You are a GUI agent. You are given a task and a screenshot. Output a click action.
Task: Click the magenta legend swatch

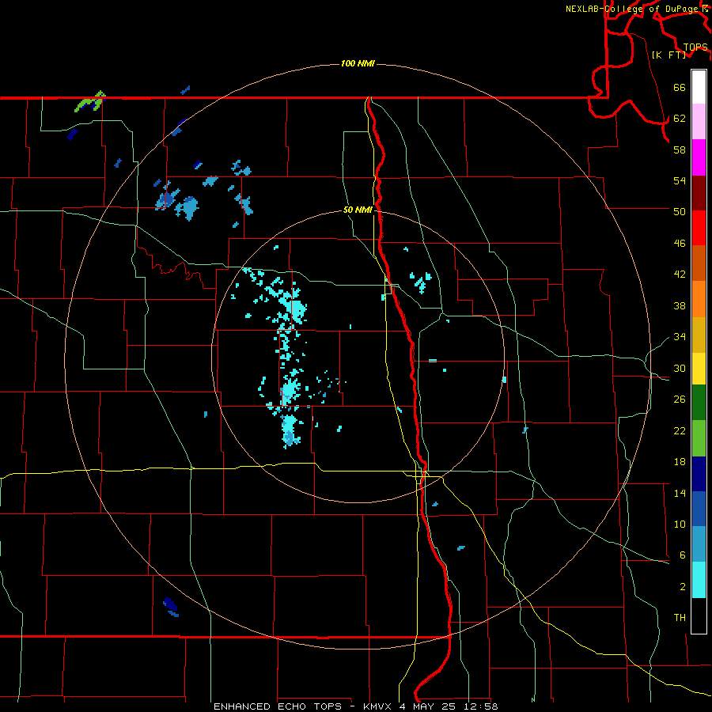[699, 157]
